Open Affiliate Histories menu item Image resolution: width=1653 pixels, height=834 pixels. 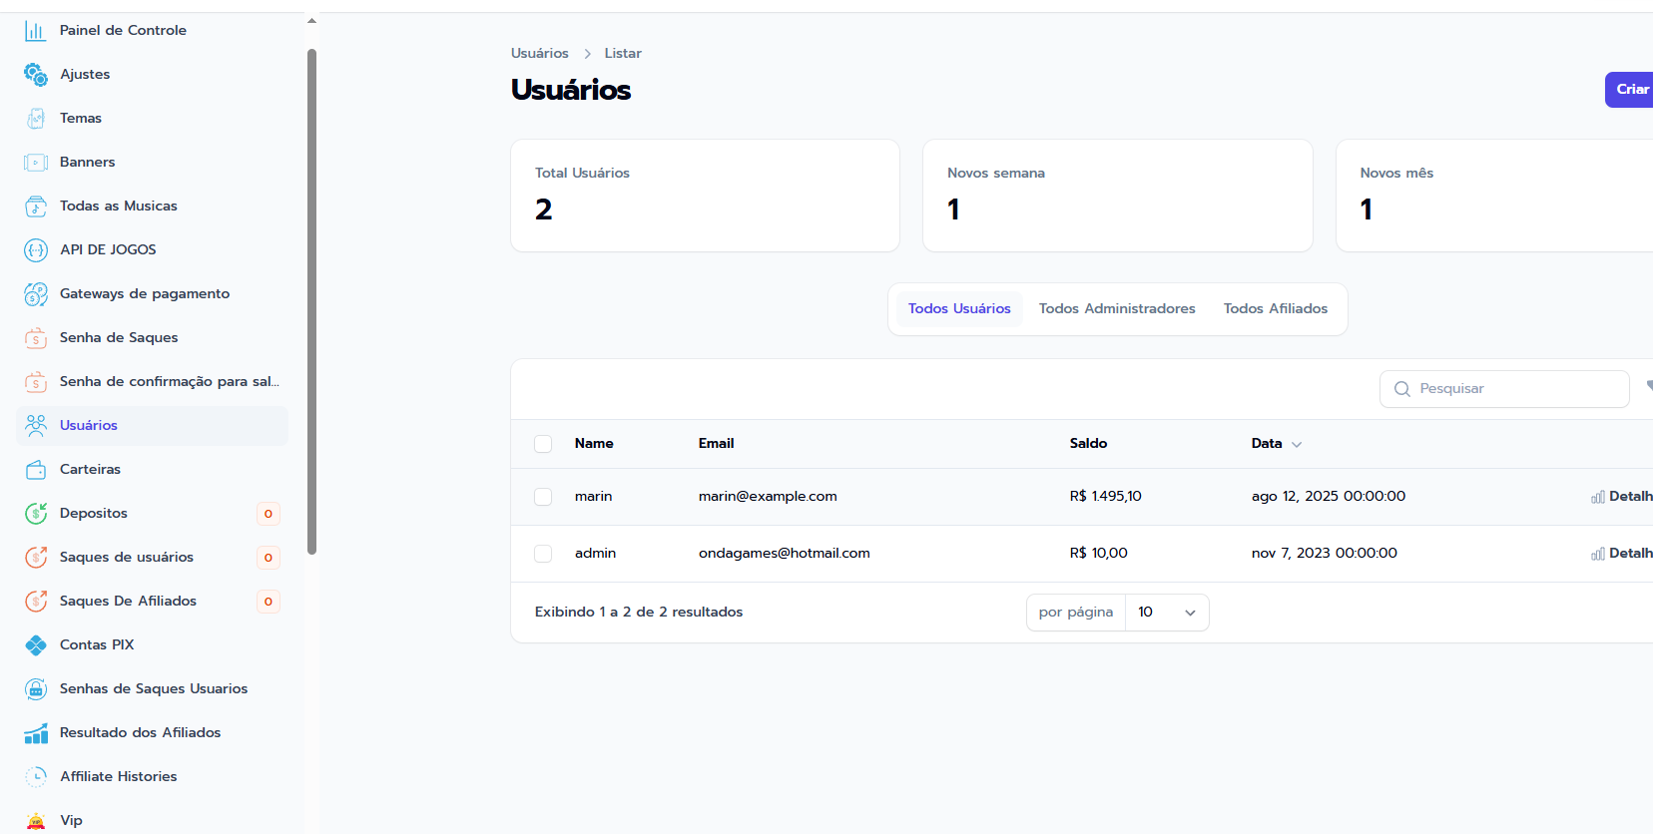point(152,777)
